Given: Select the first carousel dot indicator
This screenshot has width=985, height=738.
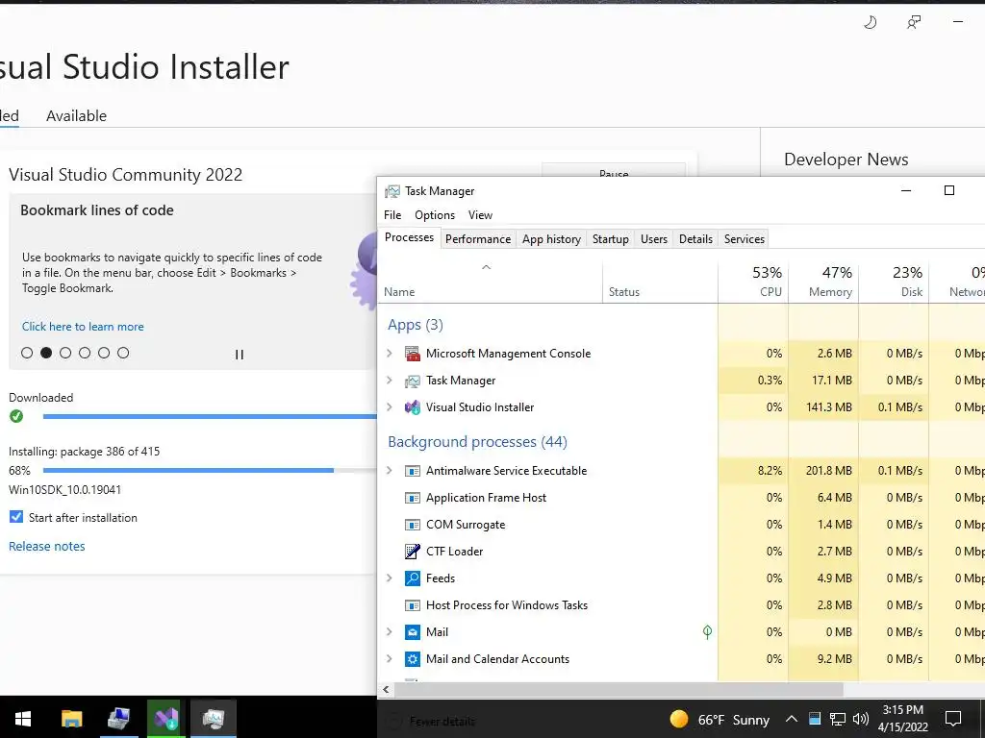Looking at the screenshot, I should [x=27, y=353].
